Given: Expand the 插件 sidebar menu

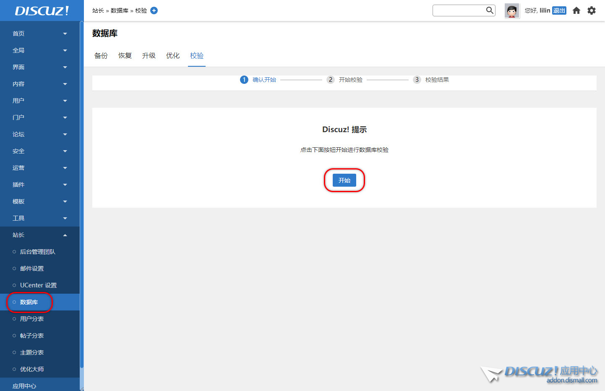Looking at the screenshot, I should [x=40, y=185].
